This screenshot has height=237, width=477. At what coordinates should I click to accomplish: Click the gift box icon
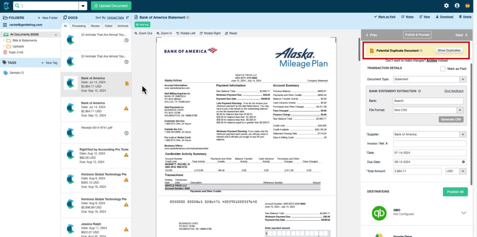468,6
